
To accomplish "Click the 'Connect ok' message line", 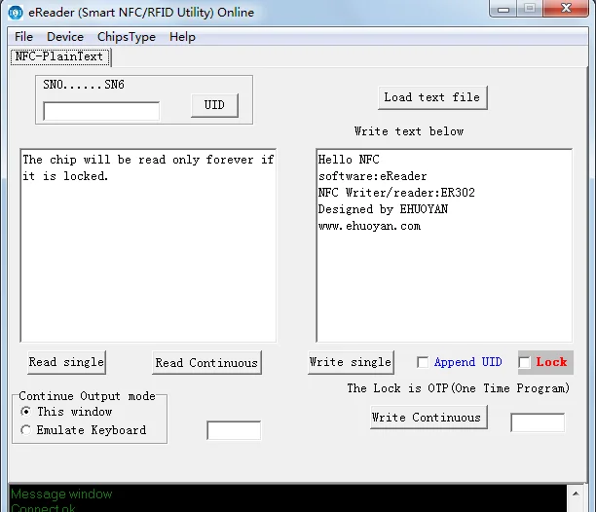I will pos(43,508).
